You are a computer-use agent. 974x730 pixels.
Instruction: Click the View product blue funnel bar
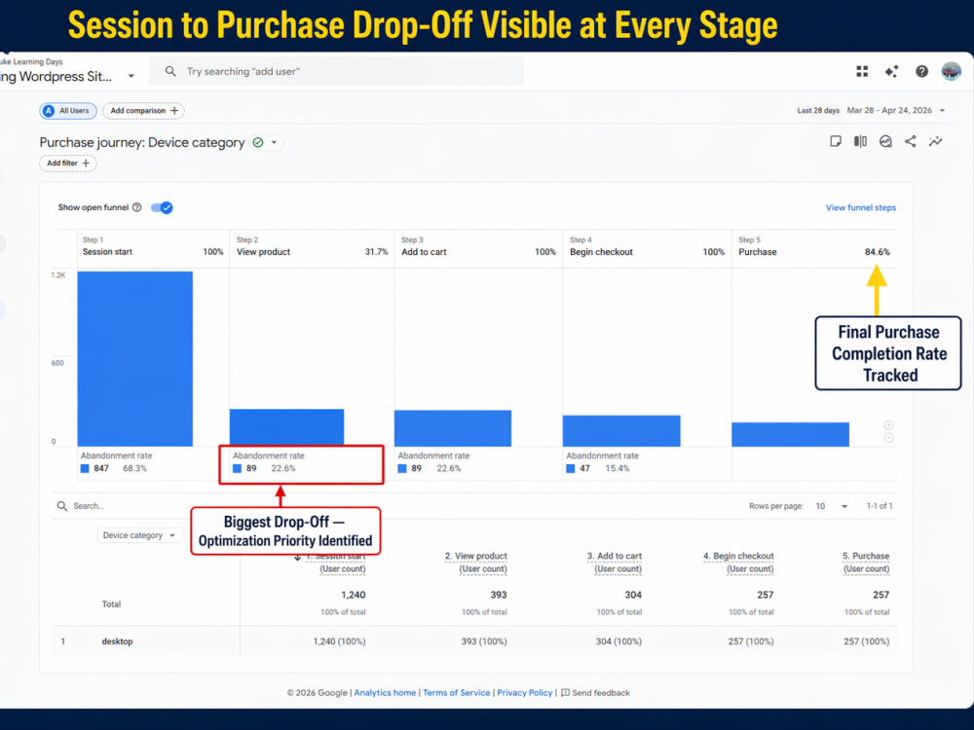click(x=286, y=427)
